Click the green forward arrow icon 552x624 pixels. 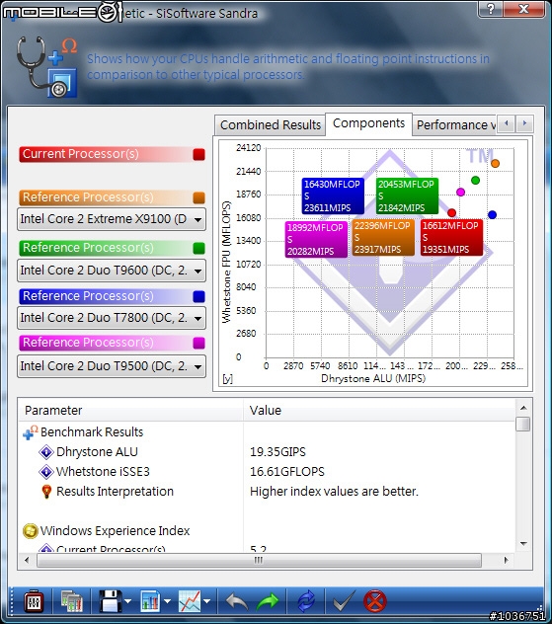tap(268, 601)
